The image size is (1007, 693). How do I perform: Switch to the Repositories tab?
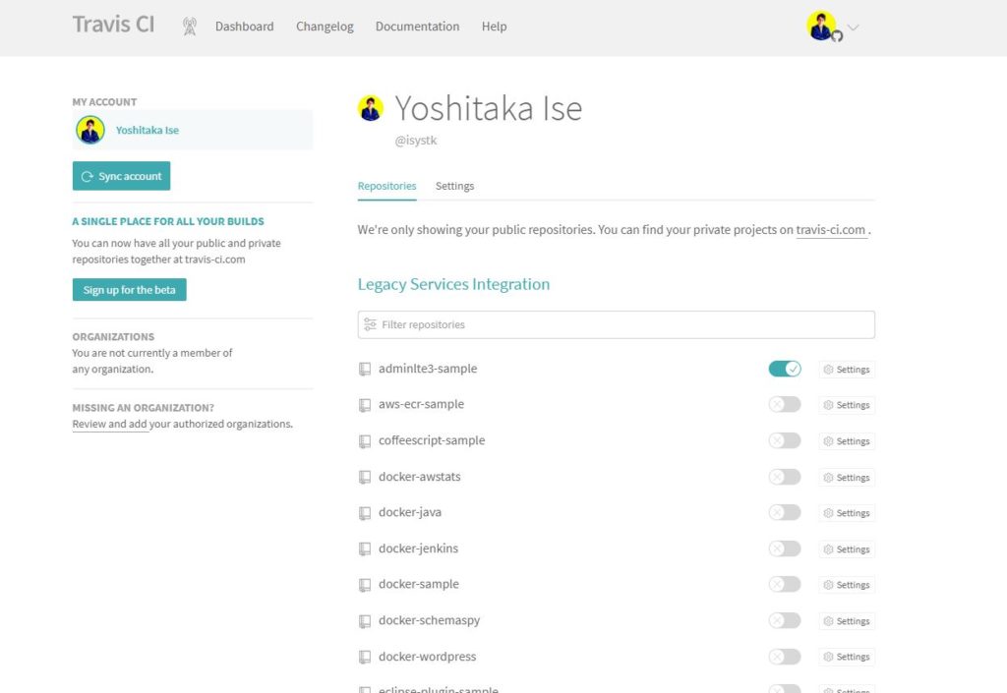coord(386,186)
